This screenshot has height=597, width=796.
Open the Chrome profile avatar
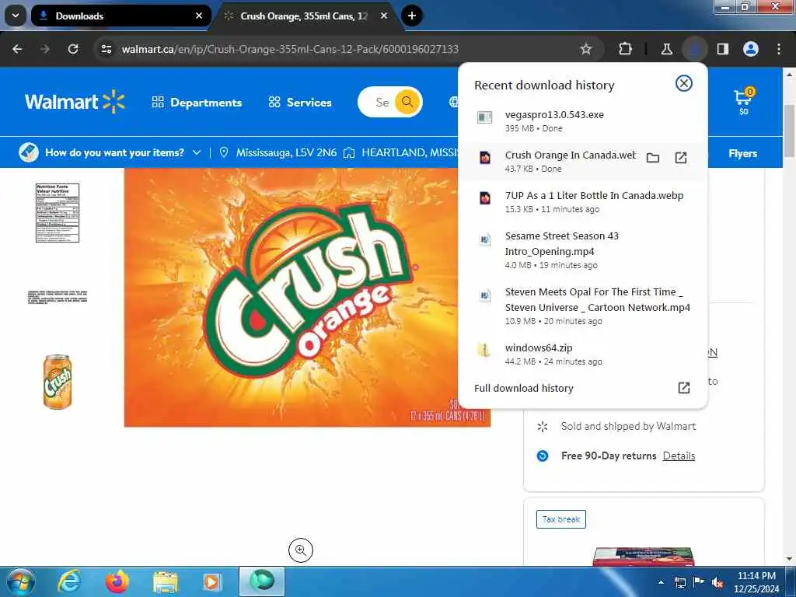pos(750,49)
